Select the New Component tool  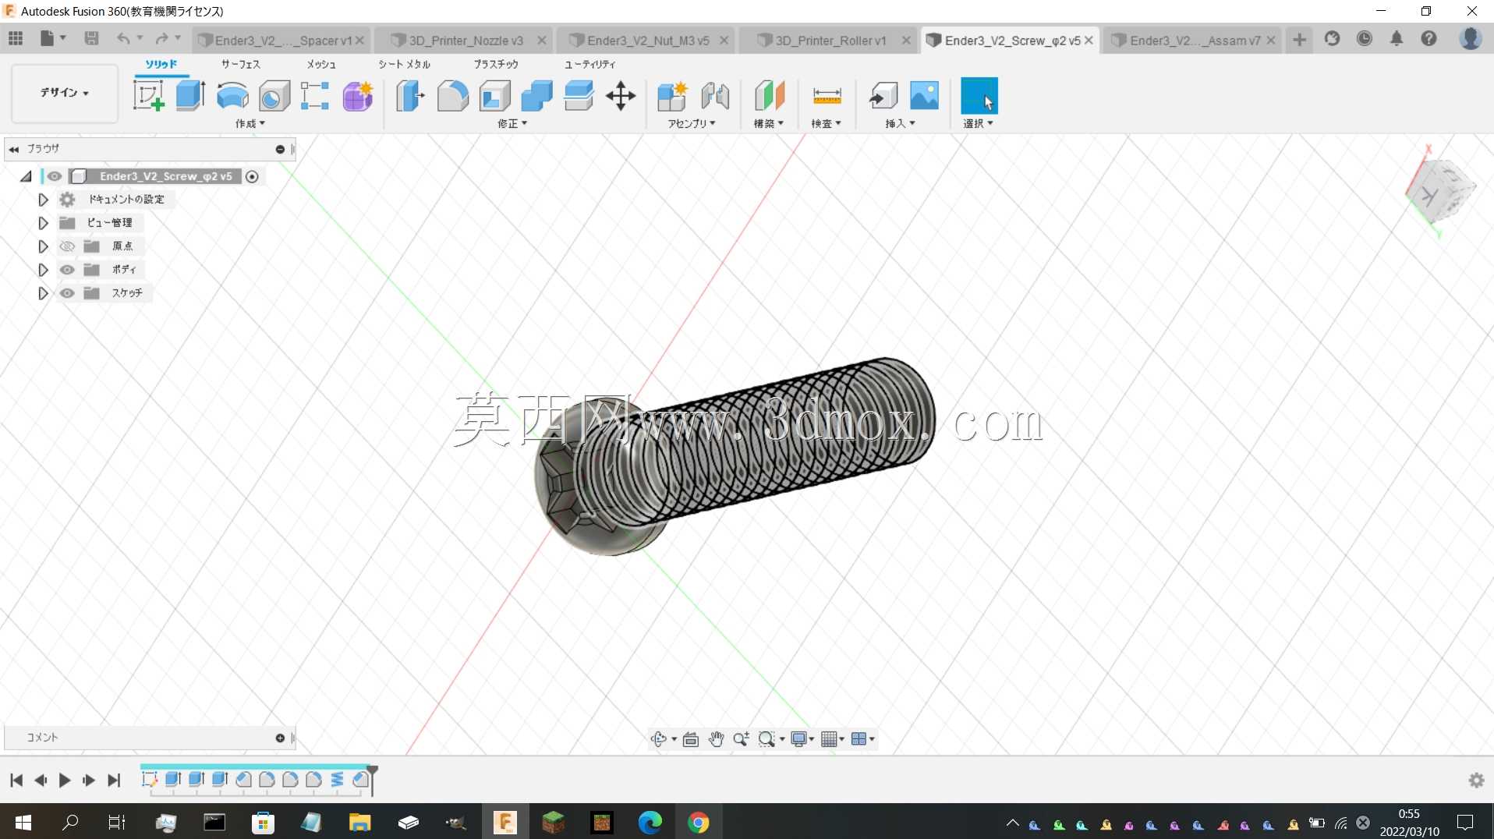click(x=672, y=96)
